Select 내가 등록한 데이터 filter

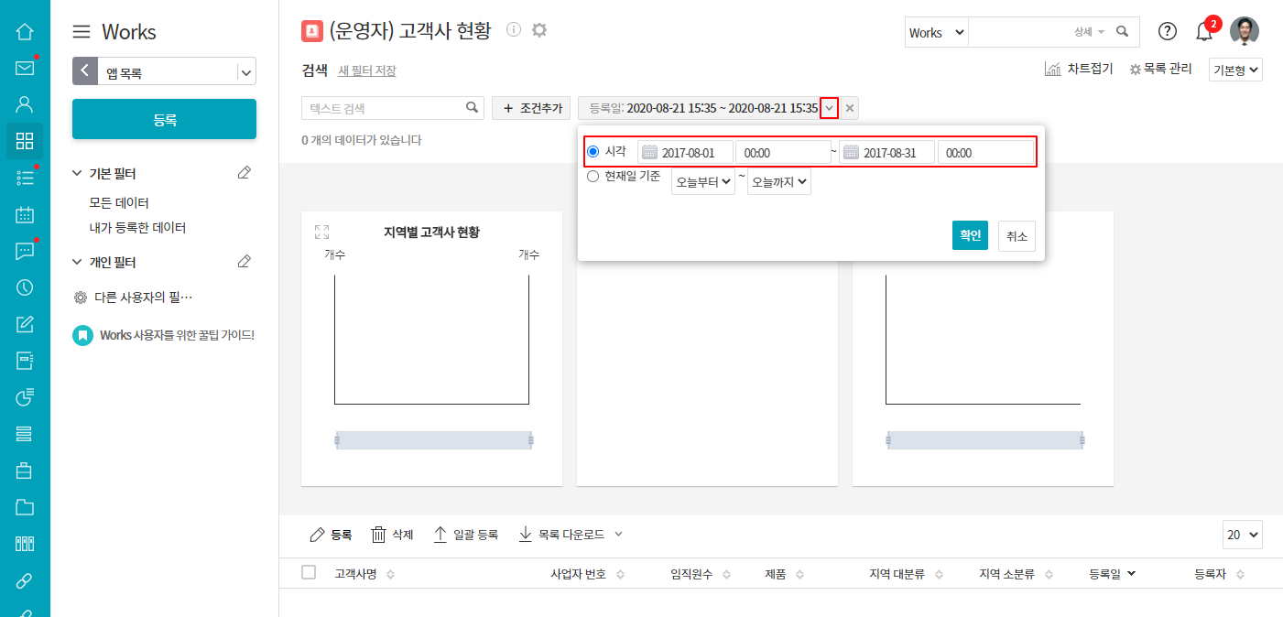(137, 227)
